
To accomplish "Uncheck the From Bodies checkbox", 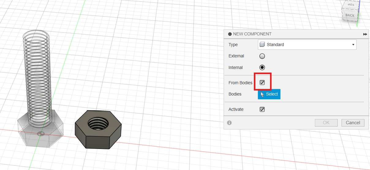I will (x=262, y=82).
